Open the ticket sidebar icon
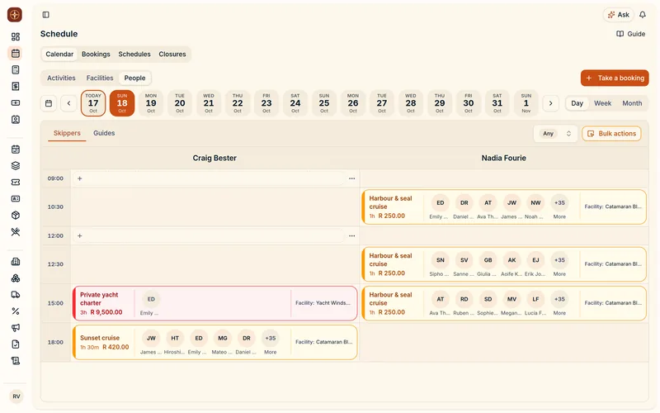 pos(16,182)
